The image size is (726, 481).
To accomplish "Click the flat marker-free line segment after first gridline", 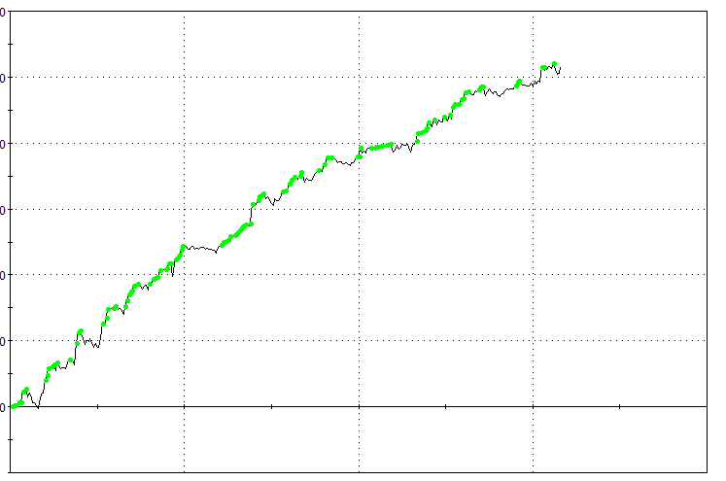I will [201, 249].
